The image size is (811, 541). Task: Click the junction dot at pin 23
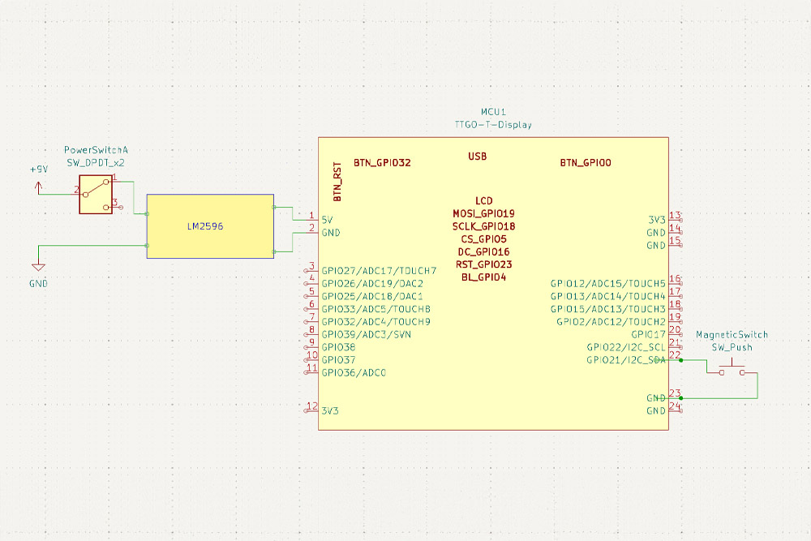tap(680, 397)
